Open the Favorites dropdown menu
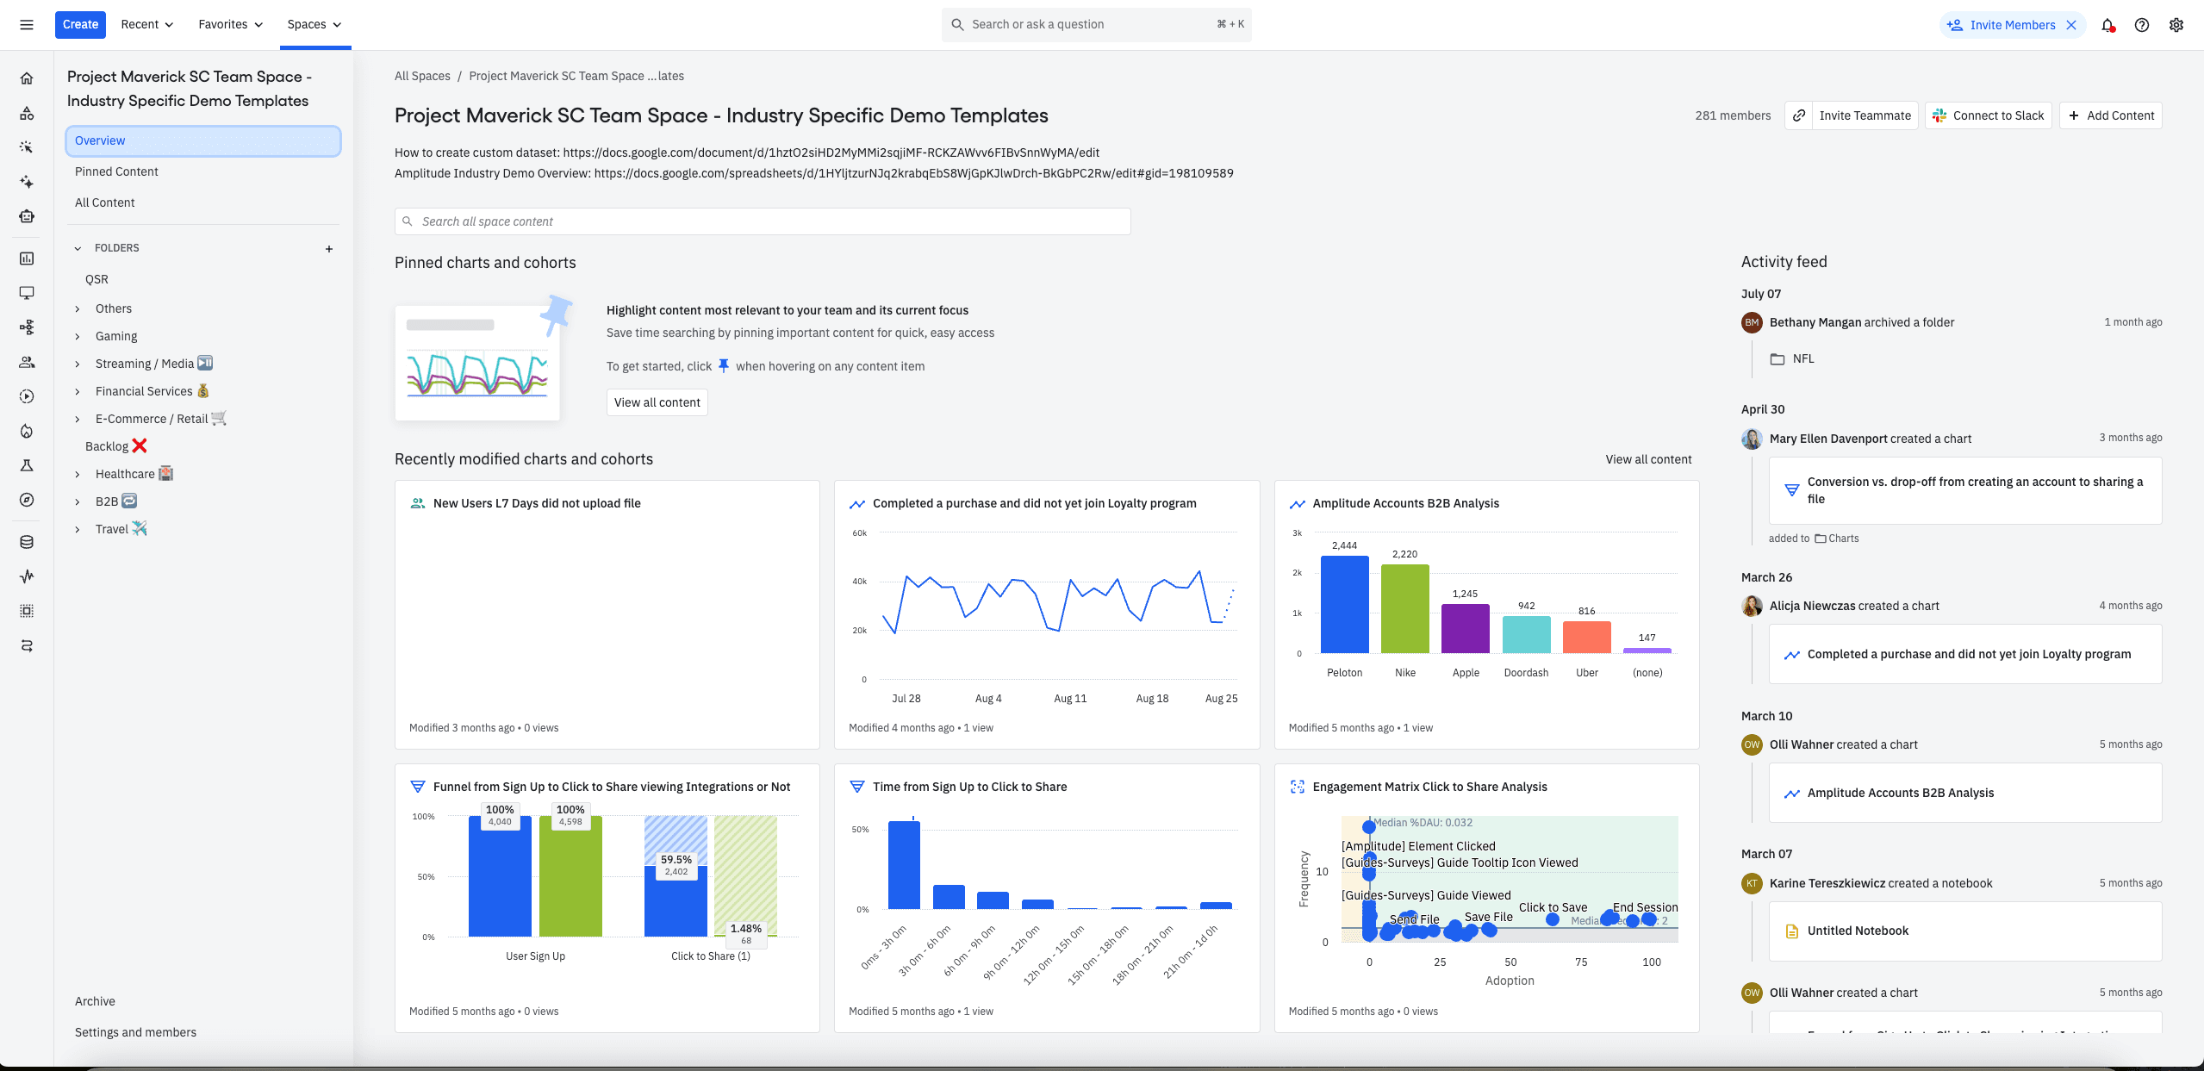This screenshot has height=1071, width=2204. click(230, 24)
